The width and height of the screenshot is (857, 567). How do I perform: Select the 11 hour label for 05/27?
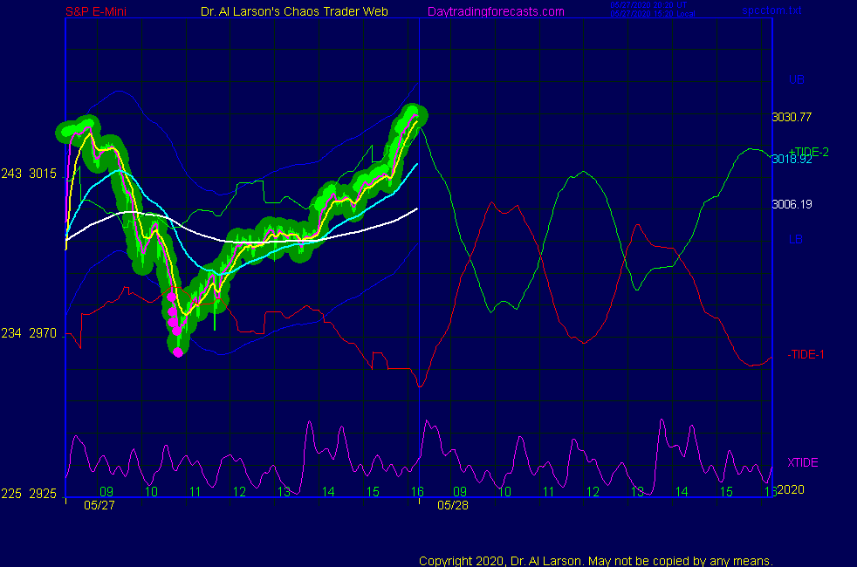tap(195, 492)
